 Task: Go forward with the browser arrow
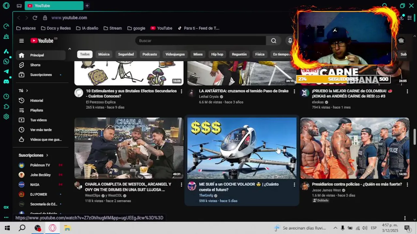tap(26, 18)
